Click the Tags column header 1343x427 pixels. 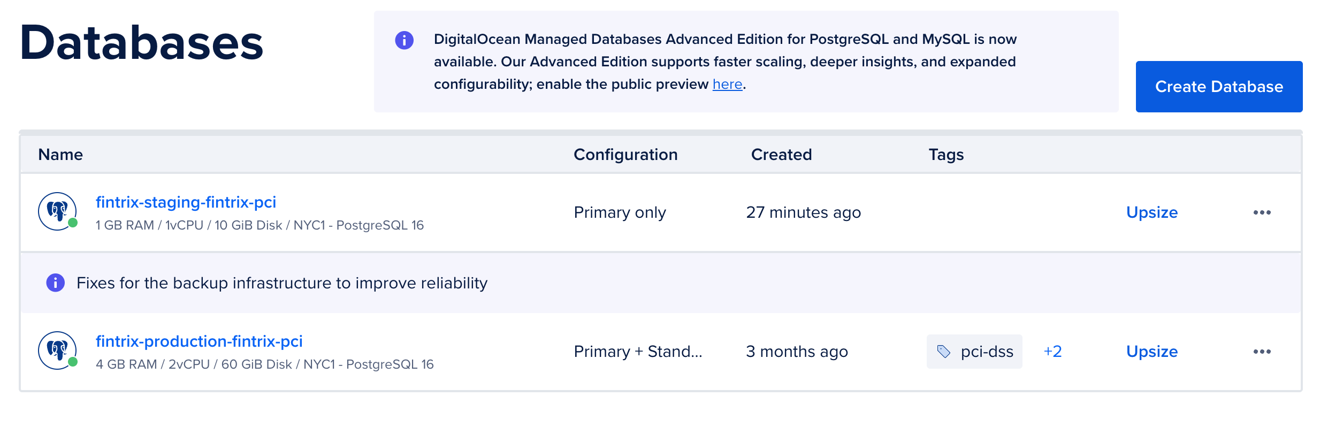click(x=946, y=155)
